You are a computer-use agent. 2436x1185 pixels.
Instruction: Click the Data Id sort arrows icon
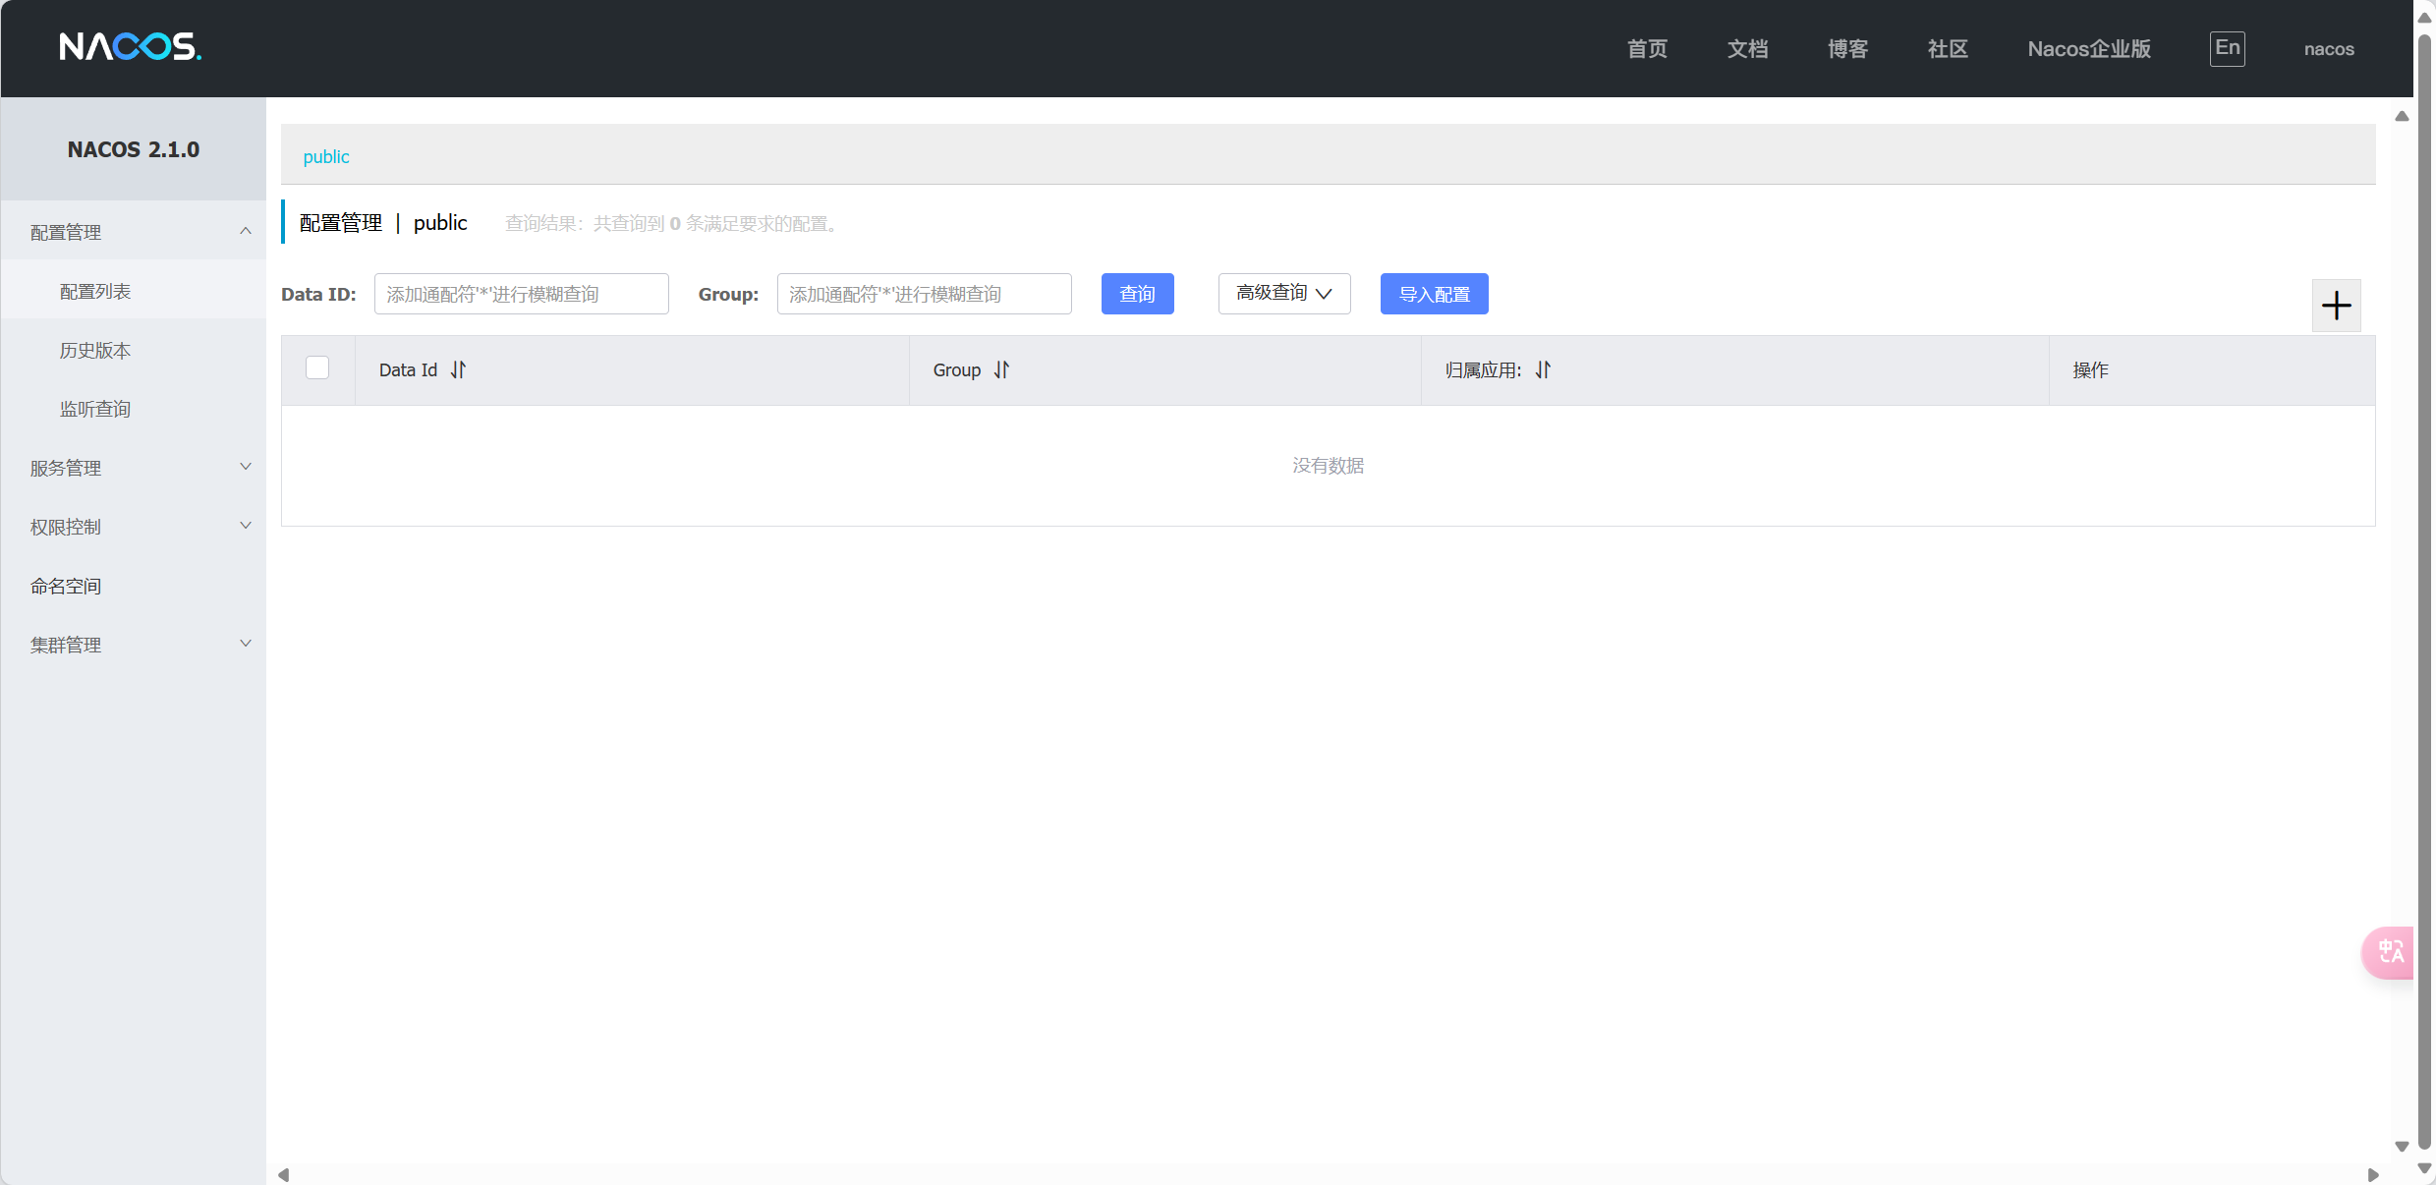(x=458, y=370)
